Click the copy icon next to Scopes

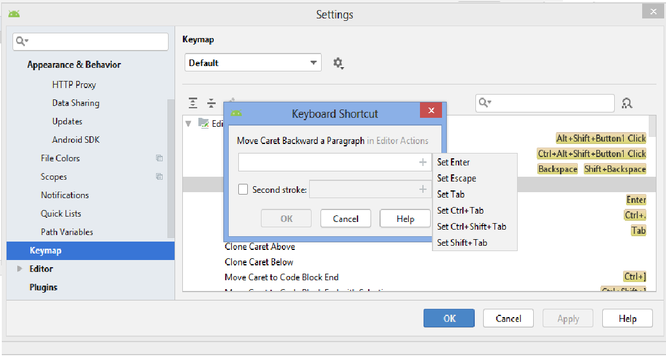159,177
